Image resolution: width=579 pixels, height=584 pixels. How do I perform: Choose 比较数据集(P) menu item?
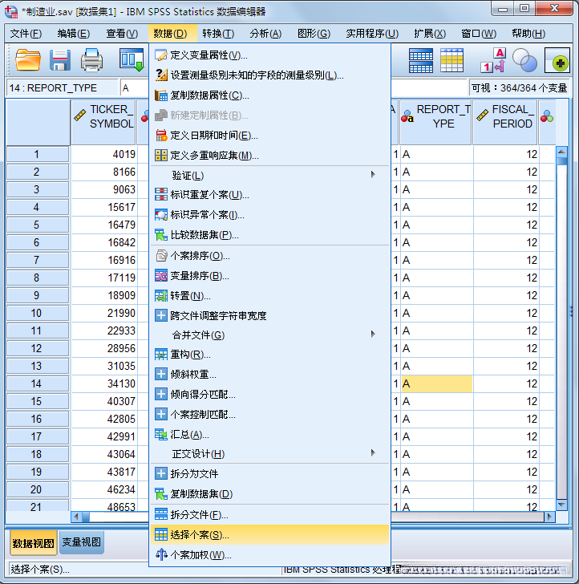coord(269,235)
